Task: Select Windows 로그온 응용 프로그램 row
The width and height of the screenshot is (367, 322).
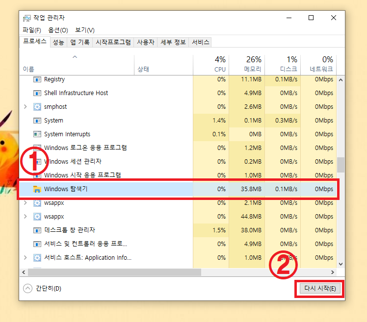Action: point(178,148)
